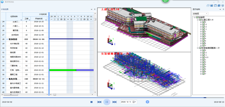Open the calendar picker beside the date field
The image size is (225, 107).
[134, 102]
